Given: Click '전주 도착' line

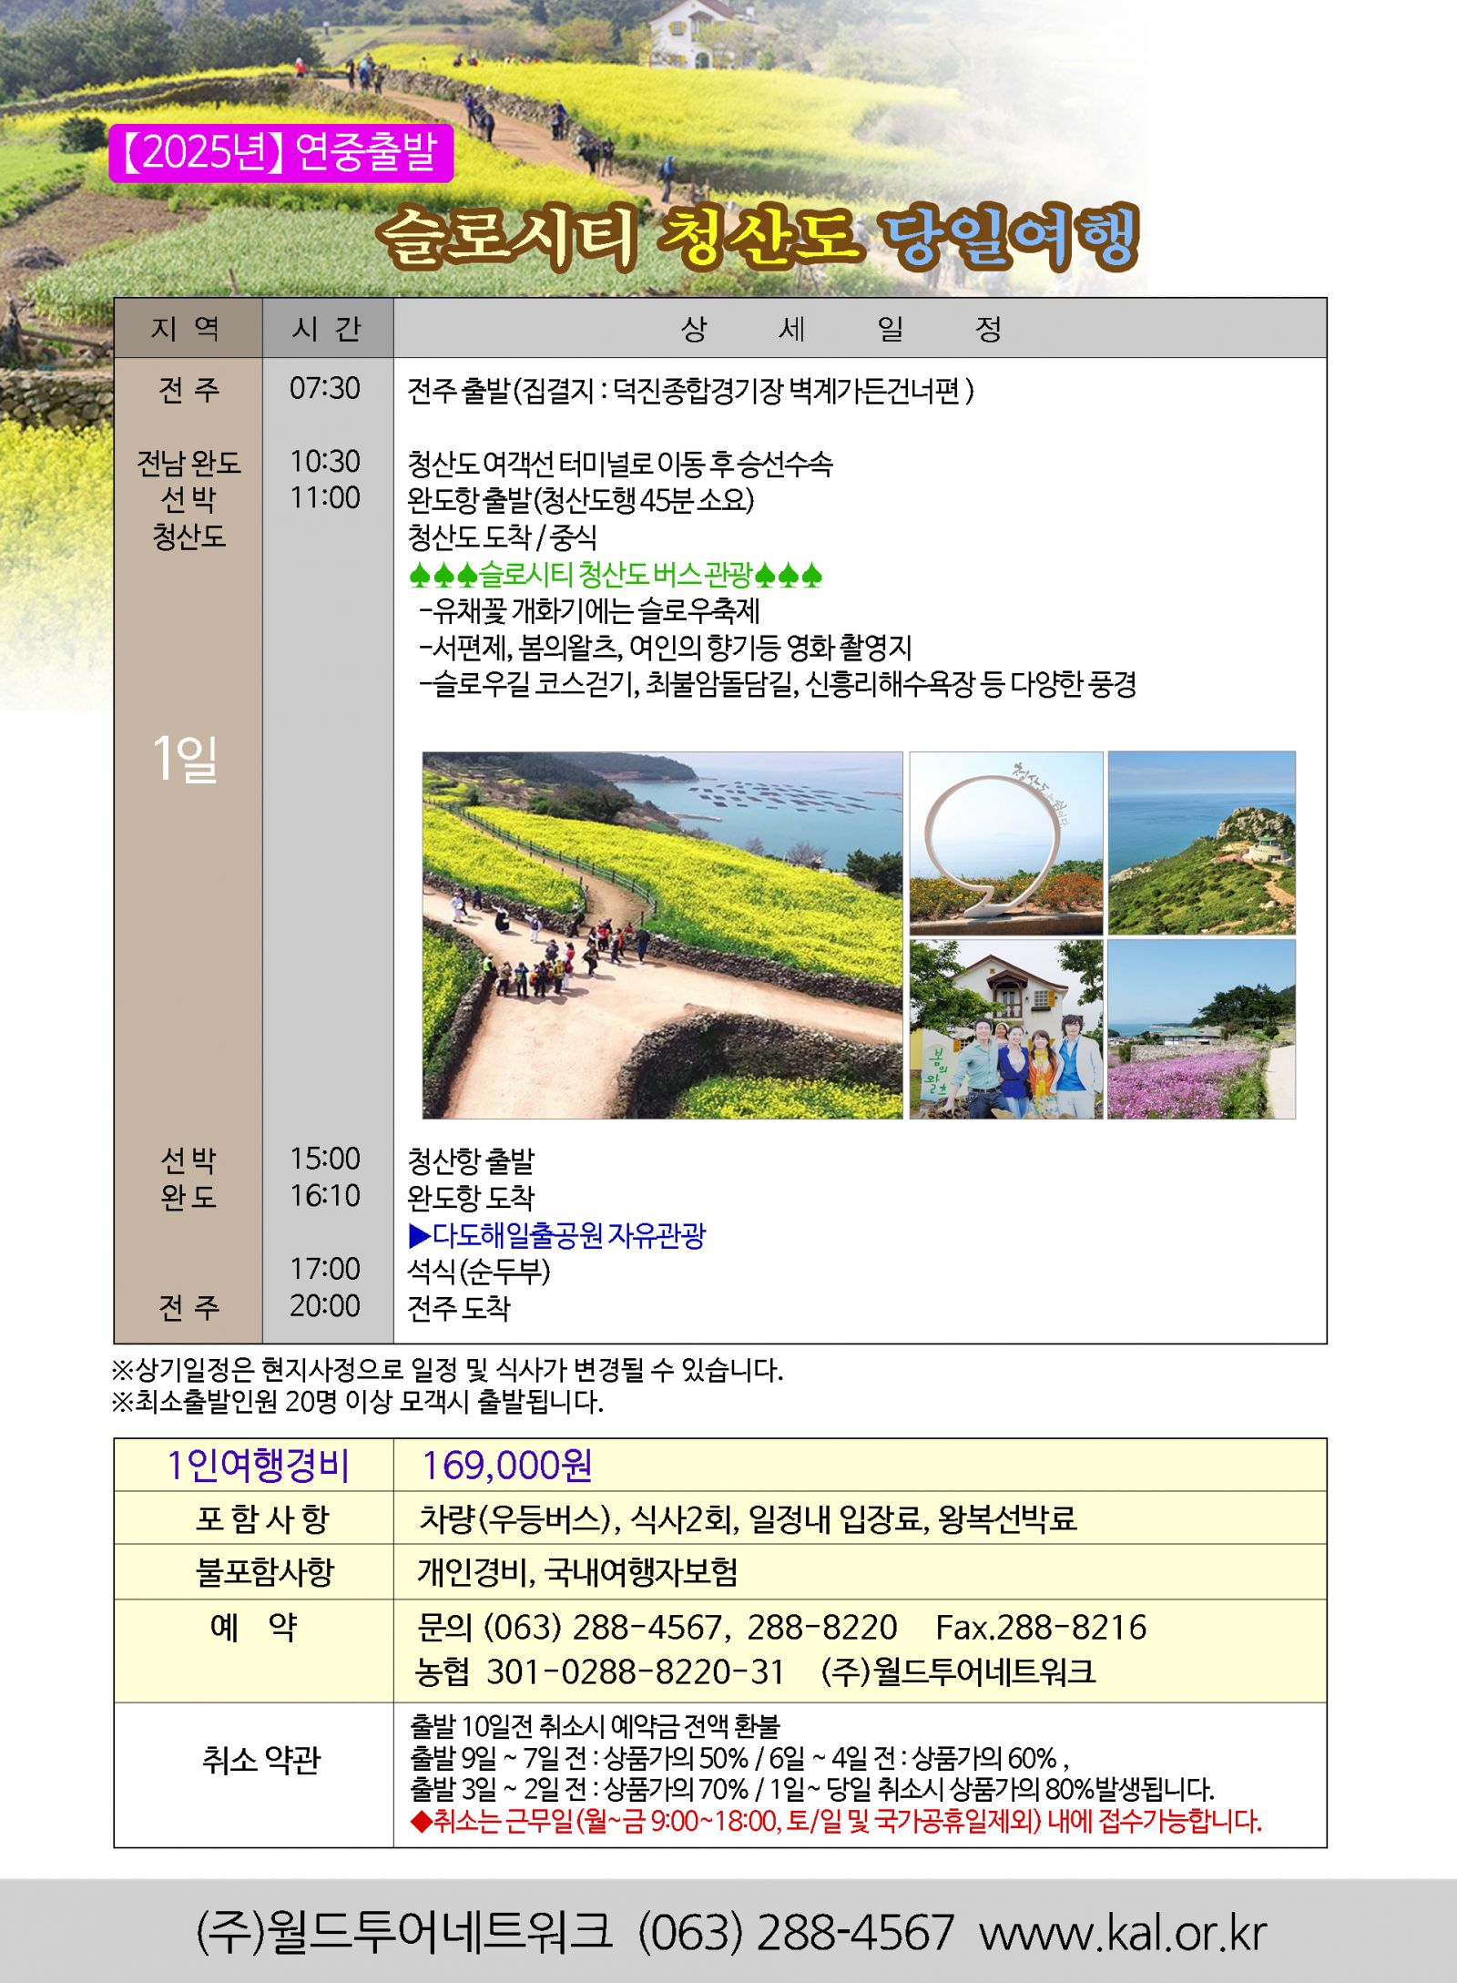Looking at the screenshot, I should click(x=459, y=1309).
